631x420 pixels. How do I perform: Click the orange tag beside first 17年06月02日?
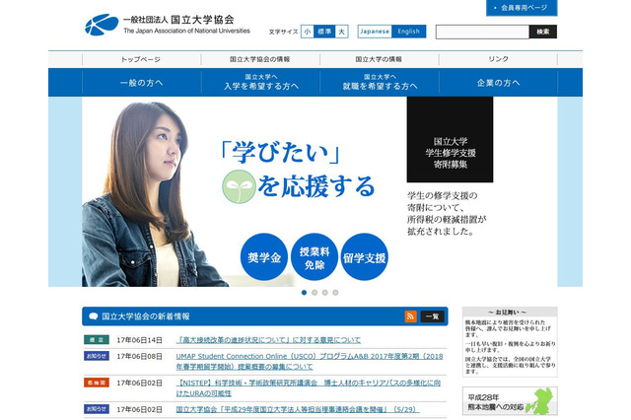click(97, 383)
